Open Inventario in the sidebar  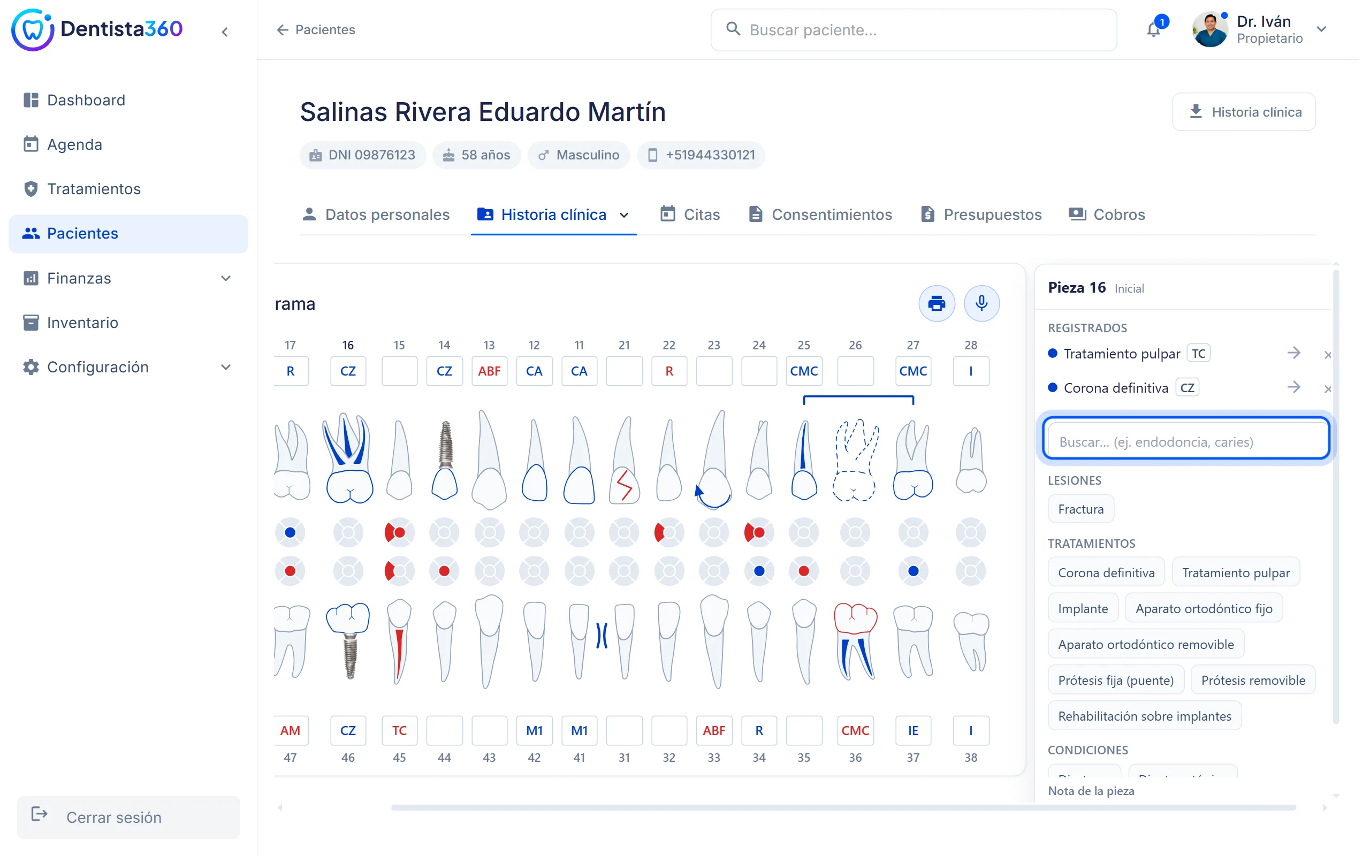128,323
